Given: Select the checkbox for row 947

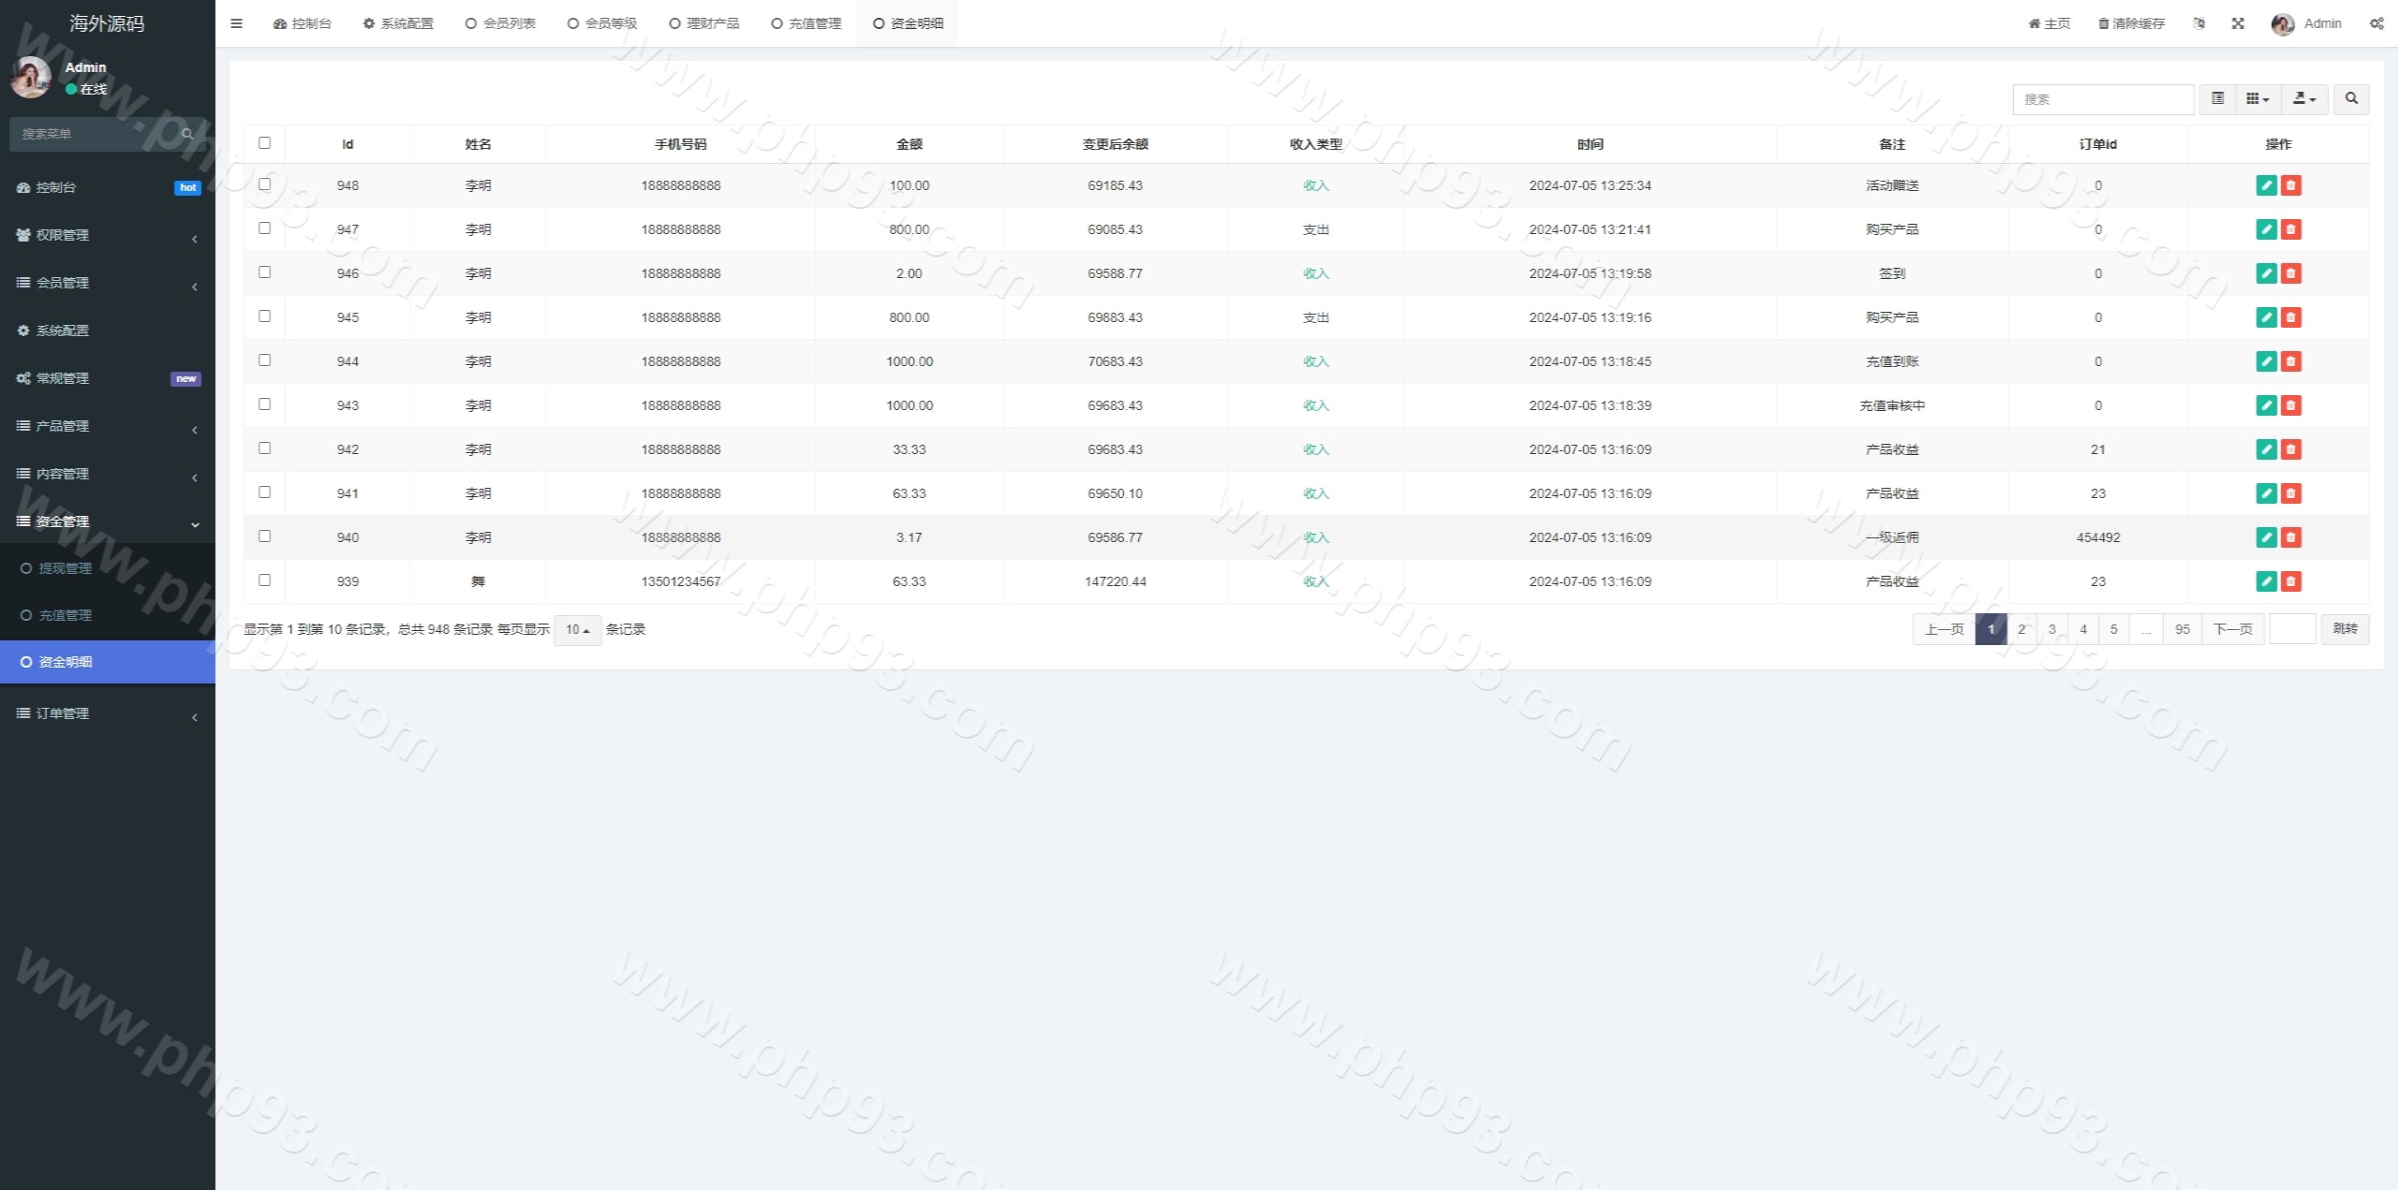Looking at the screenshot, I should point(264,228).
